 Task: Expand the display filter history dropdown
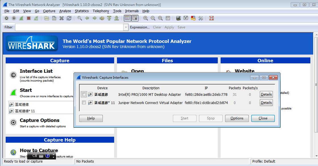pyautogui.click(x=126, y=27)
